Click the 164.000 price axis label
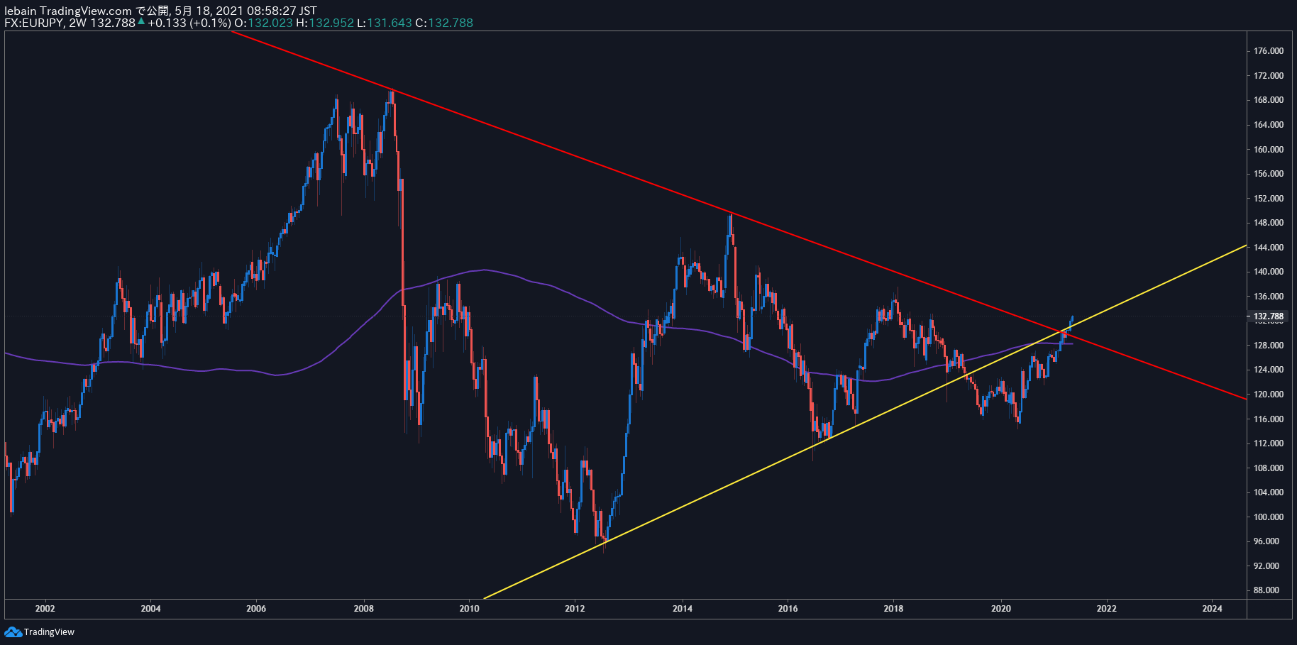Image resolution: width=1297 pixels, height=645 pixels. pos(1269,125)
